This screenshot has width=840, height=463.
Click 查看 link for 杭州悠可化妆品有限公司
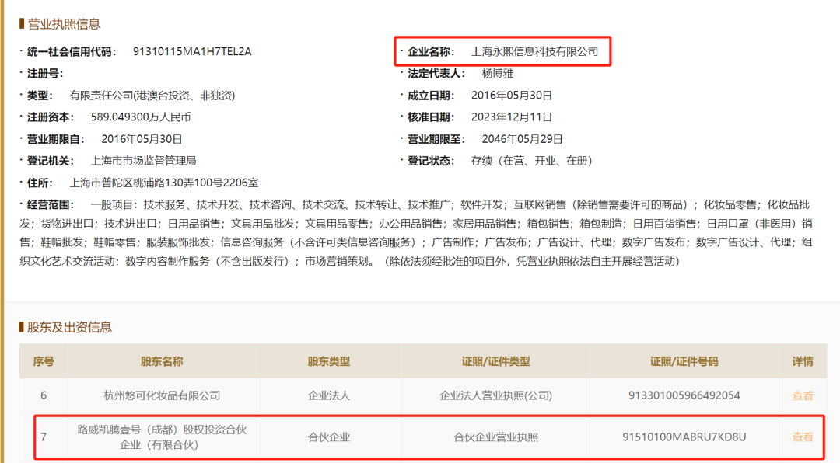(x=802, y=395)
